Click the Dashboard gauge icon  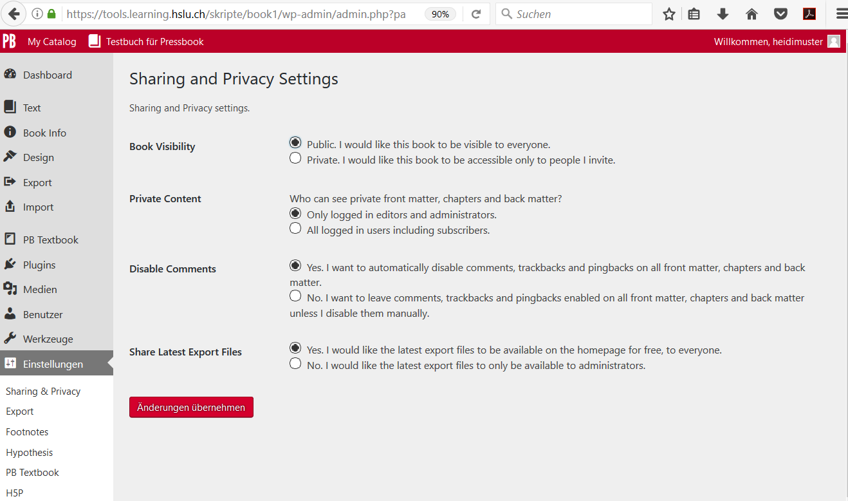pos(10,74)
